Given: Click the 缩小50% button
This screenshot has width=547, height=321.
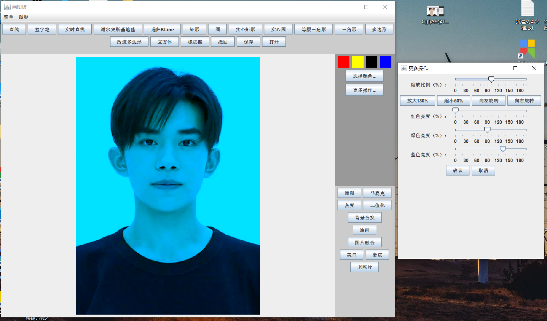Looking at the screenshot, I should (453, 101).
